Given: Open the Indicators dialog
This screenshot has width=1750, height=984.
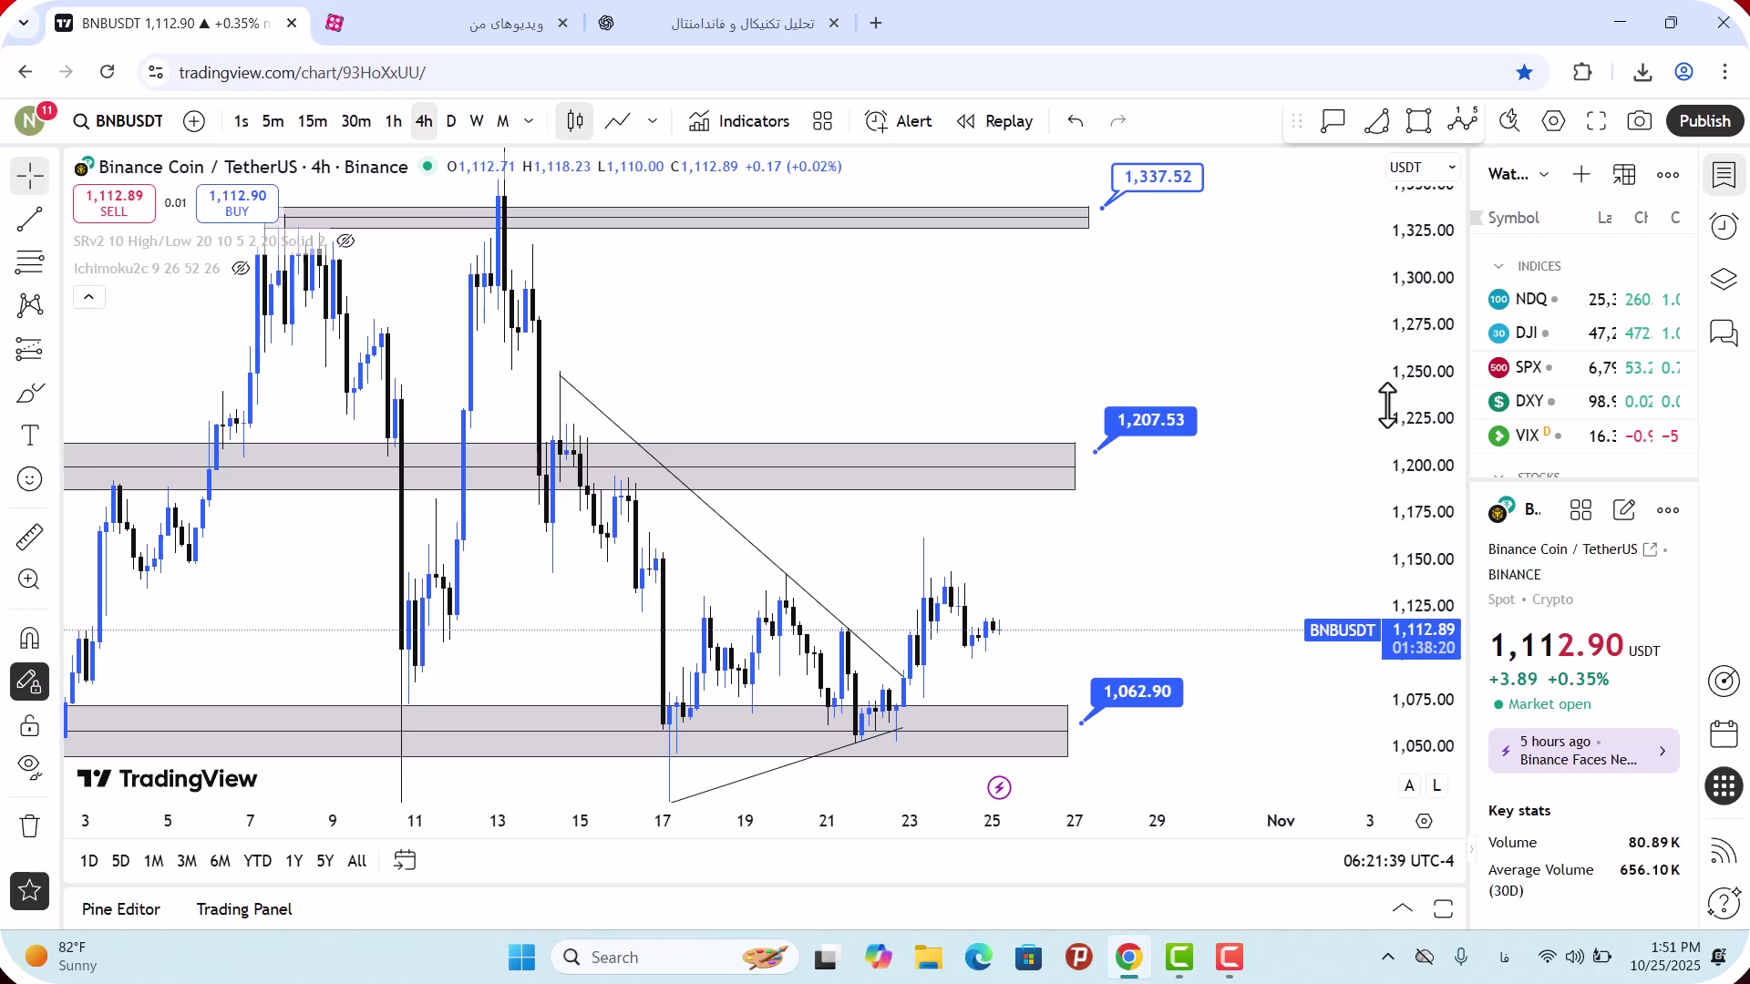Looking at the screenshot, I should pos(739,121).
